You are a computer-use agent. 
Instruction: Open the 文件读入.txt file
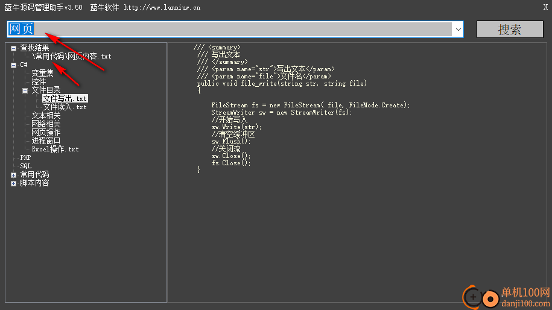[x=65, y=107]
